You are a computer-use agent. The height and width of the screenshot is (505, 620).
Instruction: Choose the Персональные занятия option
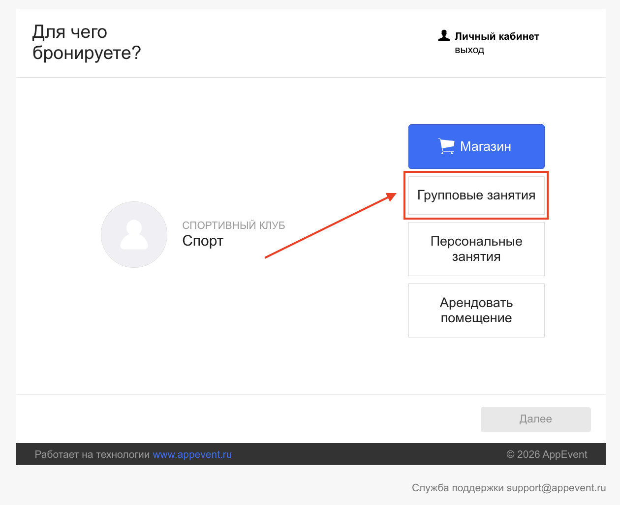(x=476, y=249)
